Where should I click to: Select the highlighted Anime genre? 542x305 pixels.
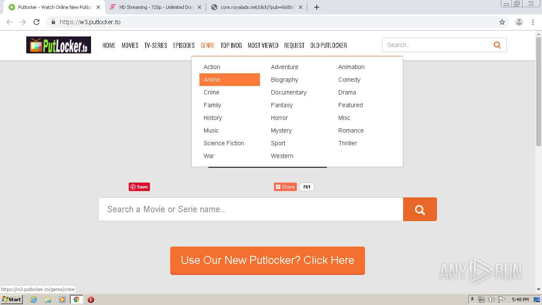pos(230,80)
